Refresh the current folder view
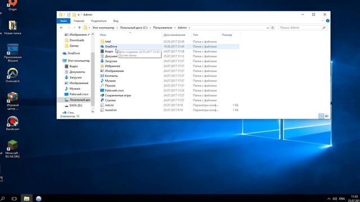The width and height of the screenshot is (360, 202). [272, 27]
